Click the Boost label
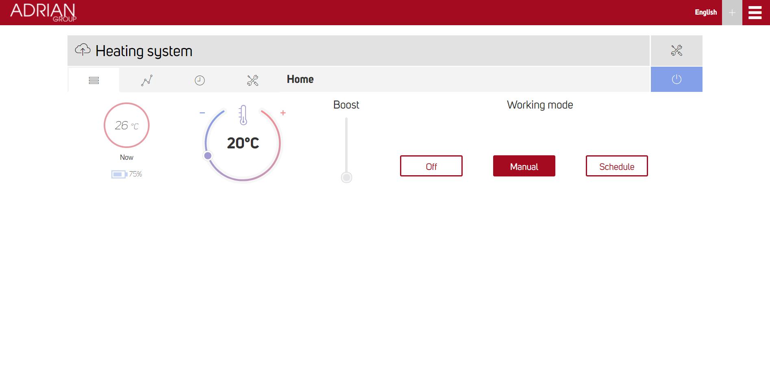 346,105
